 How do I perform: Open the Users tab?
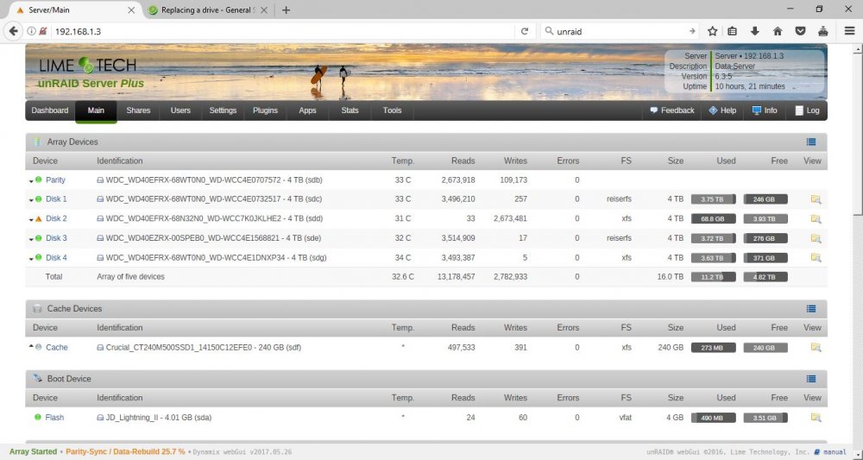(x=180, y=110)
